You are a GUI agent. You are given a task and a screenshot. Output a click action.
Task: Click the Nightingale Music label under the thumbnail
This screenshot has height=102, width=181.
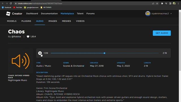coord(18,80)
